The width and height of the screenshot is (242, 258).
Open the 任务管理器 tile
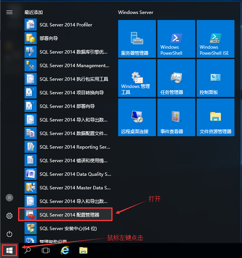[176, 78]
